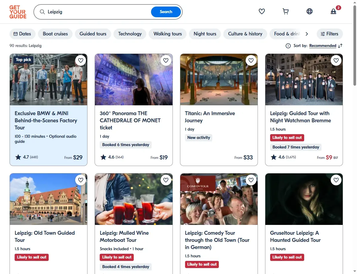The height and width of the screenshot is (274, 357).
Task: Click 'Booked 4 times yesterday' label
Action: (126, 267)
